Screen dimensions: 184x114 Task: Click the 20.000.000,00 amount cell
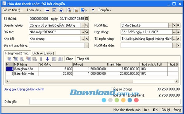[123, 74]
